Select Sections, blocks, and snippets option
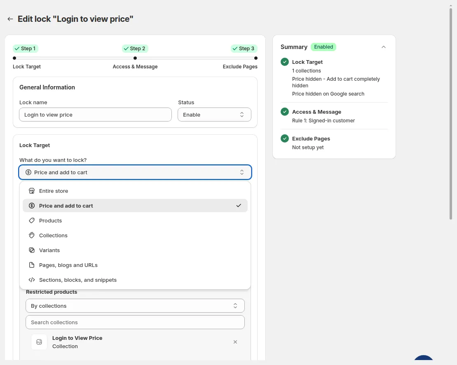Image resolution: width=457 pixels, height=365 pixels. (x=135, y=280)
